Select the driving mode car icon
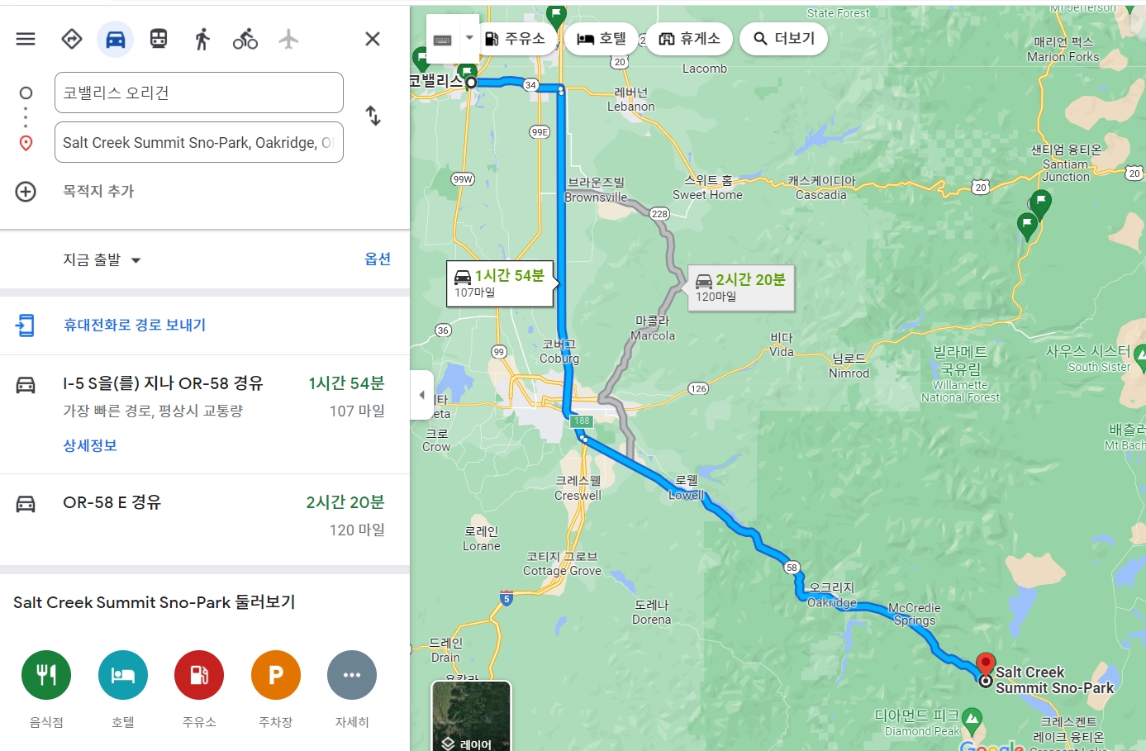Viewport: 1146px width, 751px height. point(116,39)
